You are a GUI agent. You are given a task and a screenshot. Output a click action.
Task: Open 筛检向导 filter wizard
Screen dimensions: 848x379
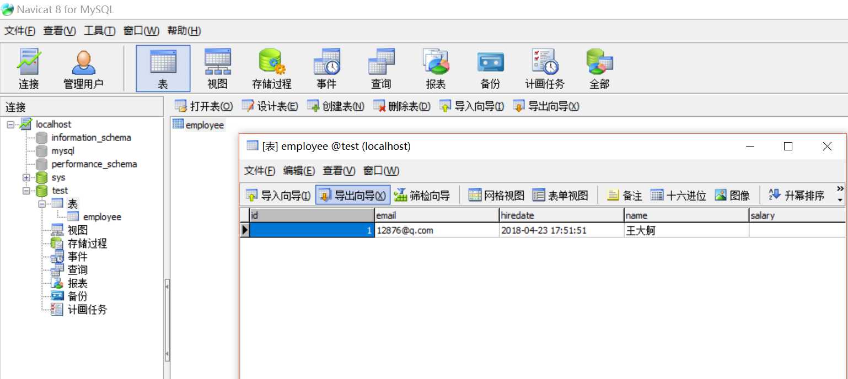pyautogui.click(x=422, y=195)
